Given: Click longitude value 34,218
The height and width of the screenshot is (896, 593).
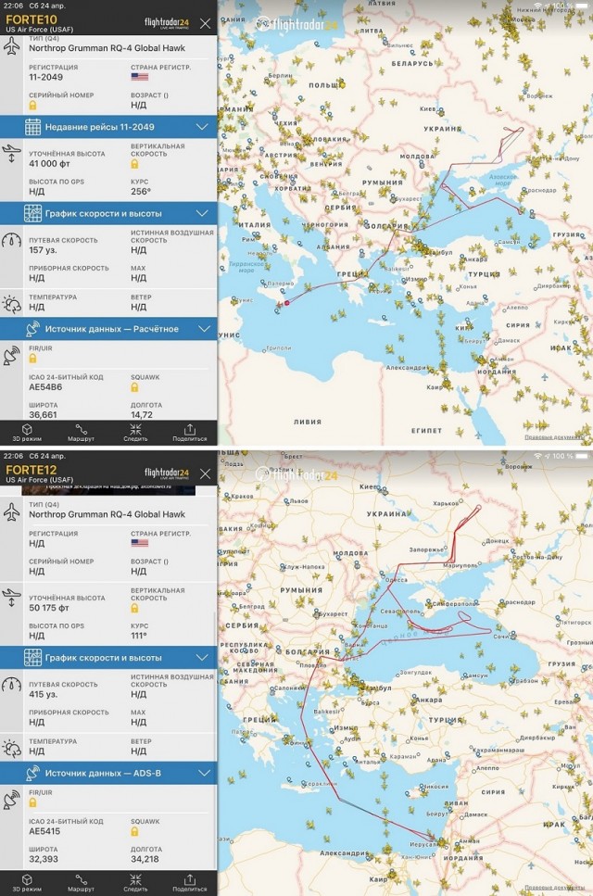Looking at the screenshot, I should pos(146,859).
